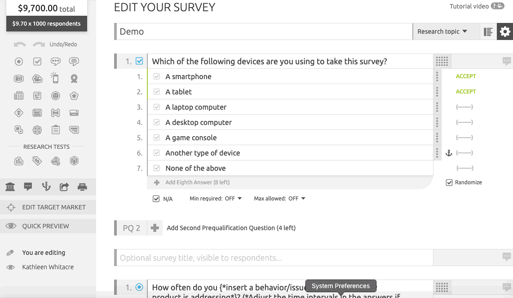
Task: Open QUICK PREVIEW
Action: pos(48,226)
